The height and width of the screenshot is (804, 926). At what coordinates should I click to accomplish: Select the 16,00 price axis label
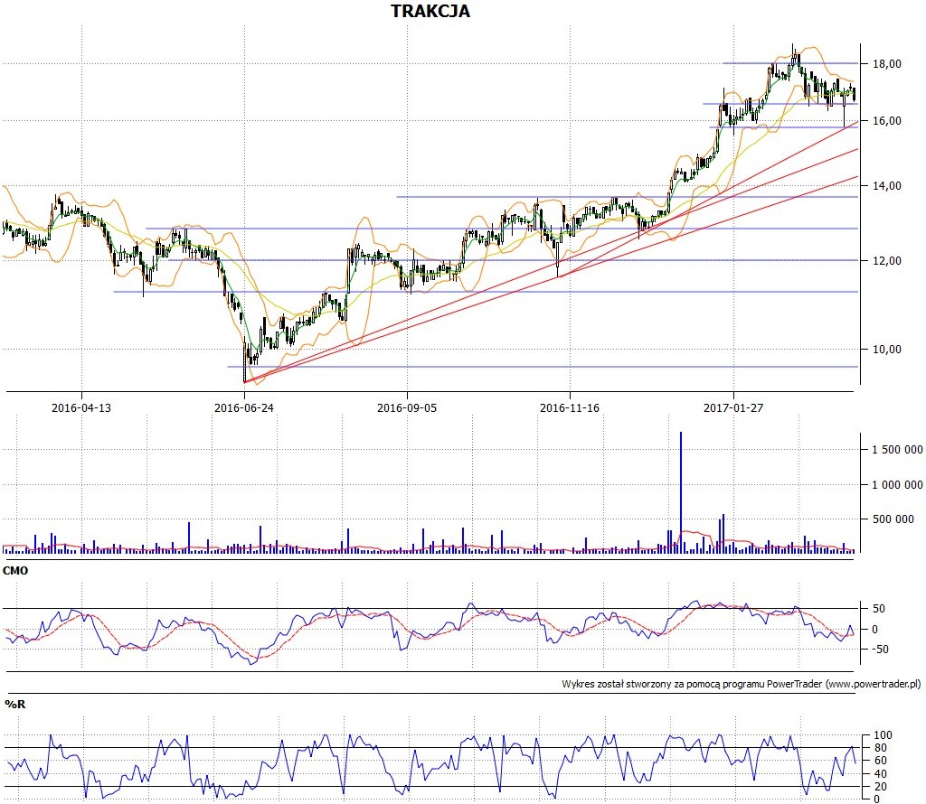coord(887,121)
